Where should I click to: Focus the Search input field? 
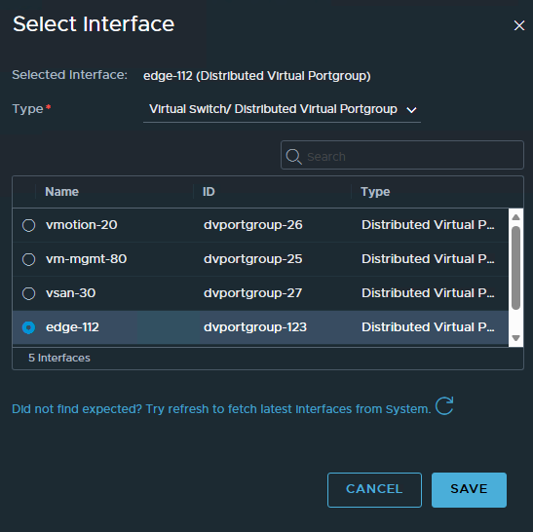[x=402, y=155]
